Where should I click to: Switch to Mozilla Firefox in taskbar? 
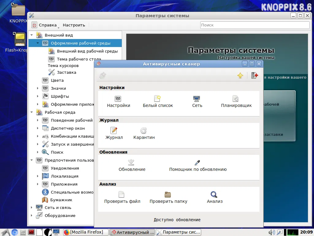86,232
